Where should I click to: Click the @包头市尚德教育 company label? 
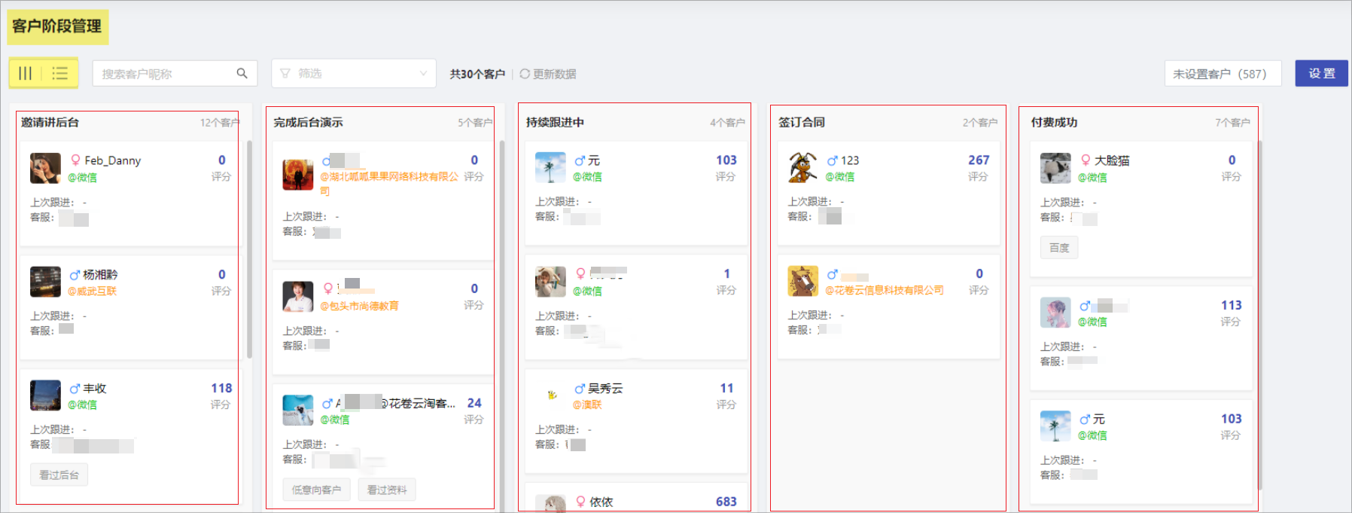[359, 306]
